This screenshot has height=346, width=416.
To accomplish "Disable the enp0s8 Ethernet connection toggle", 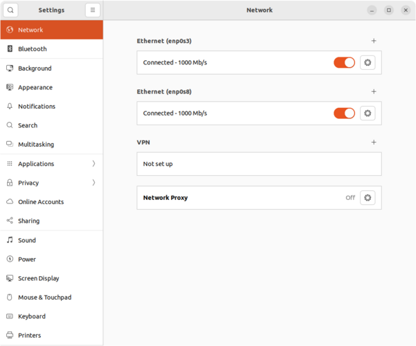I will pyautogui.click(x=344, y=113).
